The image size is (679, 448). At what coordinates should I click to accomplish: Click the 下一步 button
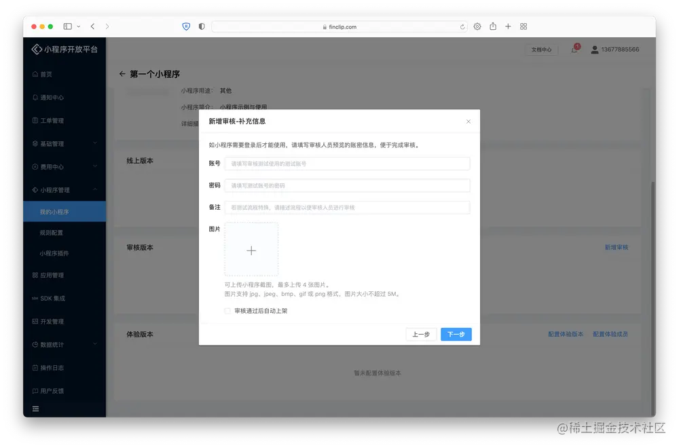tap(456, 334)
